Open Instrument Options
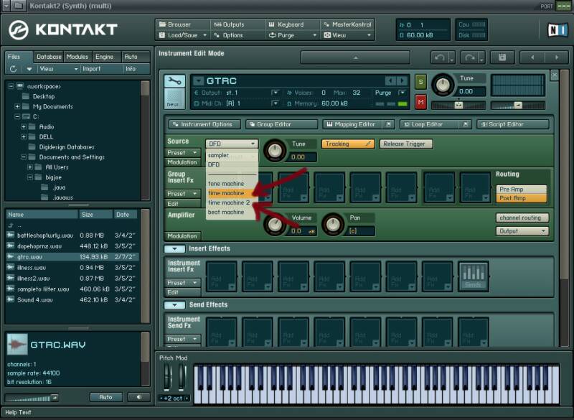 pos(204,124)
